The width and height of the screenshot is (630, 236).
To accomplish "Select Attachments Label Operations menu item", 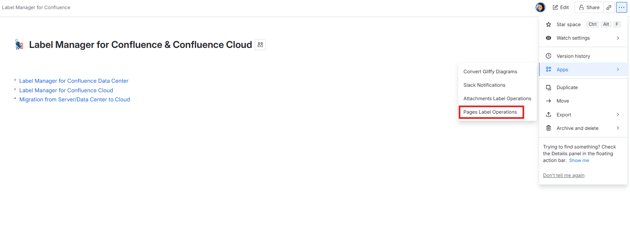I will coord(497,99).
